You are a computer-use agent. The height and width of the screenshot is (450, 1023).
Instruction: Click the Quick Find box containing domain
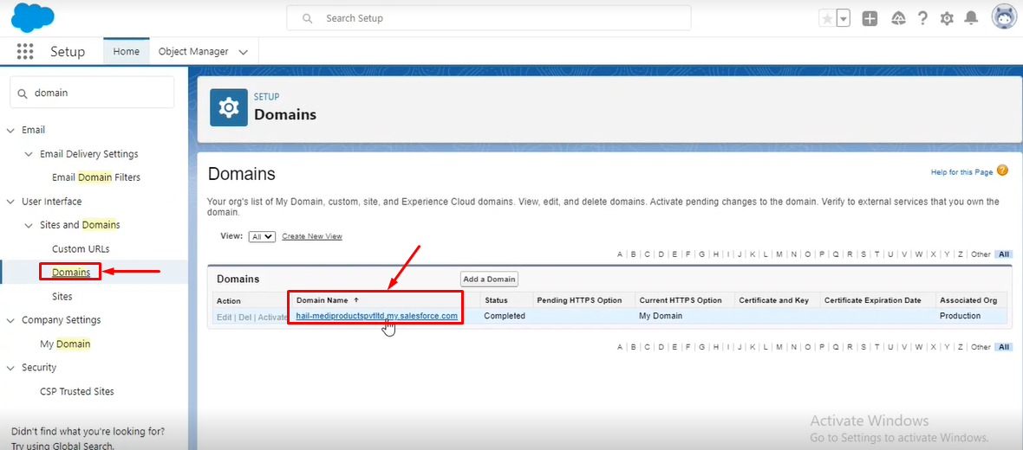(92, 93)
